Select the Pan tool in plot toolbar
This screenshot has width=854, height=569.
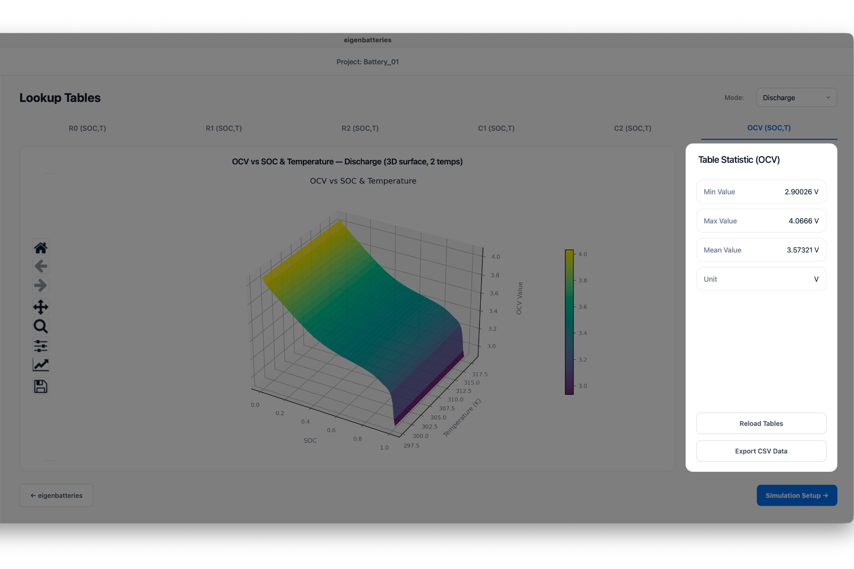pos(41,307)
